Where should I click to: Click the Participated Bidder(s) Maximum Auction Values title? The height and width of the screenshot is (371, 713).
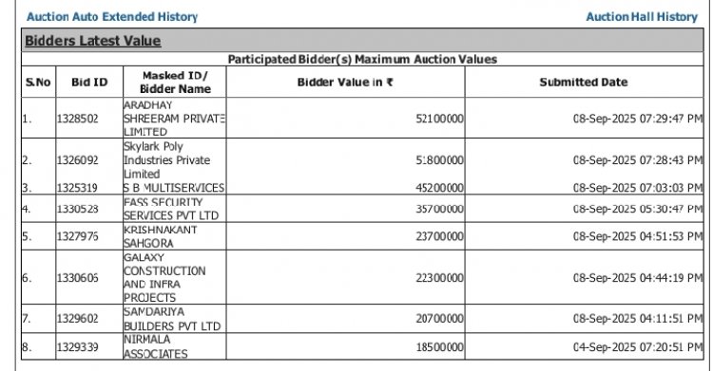click(x=362, y=60)
